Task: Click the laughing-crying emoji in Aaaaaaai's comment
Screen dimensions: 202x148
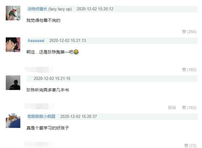Action: pyautogui.click(x=76, y=52)
